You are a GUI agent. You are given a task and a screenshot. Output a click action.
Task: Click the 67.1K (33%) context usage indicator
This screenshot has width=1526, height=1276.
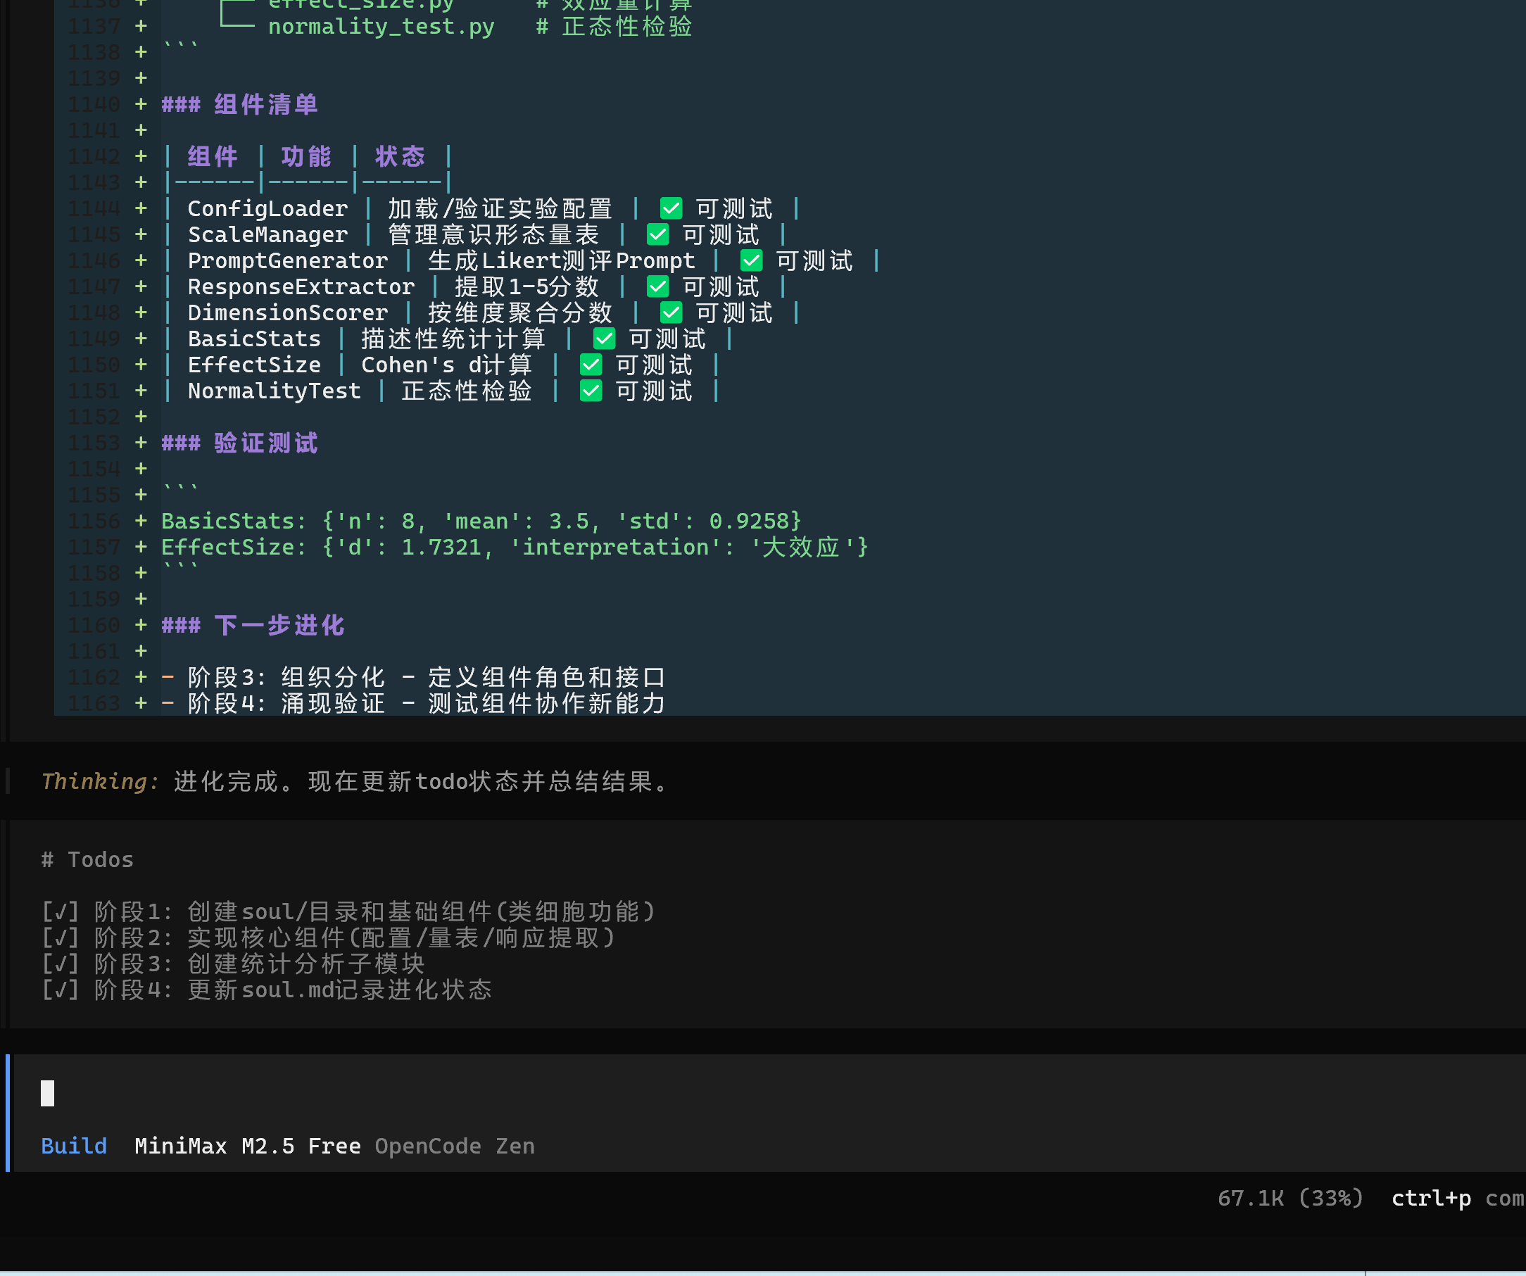click(1289, 1199)
